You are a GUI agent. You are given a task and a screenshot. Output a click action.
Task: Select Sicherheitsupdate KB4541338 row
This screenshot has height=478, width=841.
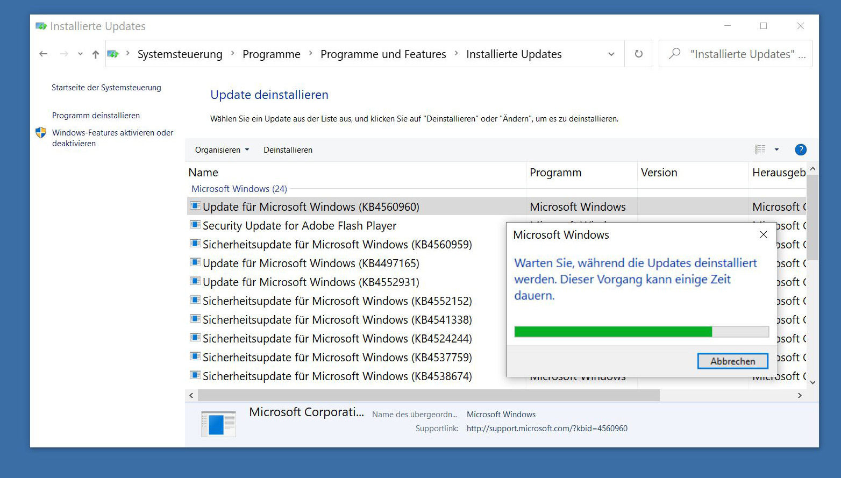(337, 320)
